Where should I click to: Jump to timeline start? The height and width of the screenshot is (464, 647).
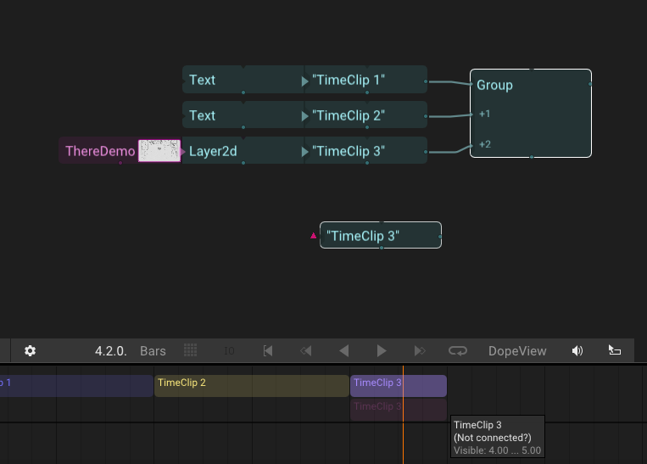(x=268, y=350)
